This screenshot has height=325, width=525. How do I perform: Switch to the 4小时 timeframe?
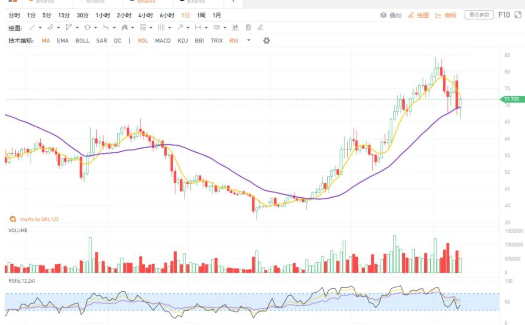coord(145,15)
